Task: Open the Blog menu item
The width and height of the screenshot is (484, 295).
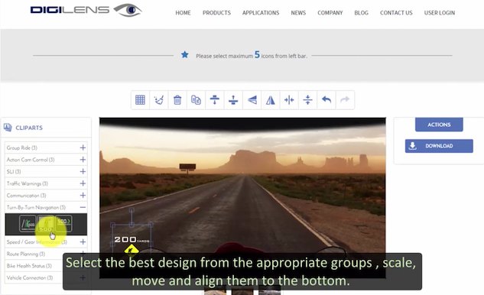Action: pyautogui.click(x=362, y=13)
